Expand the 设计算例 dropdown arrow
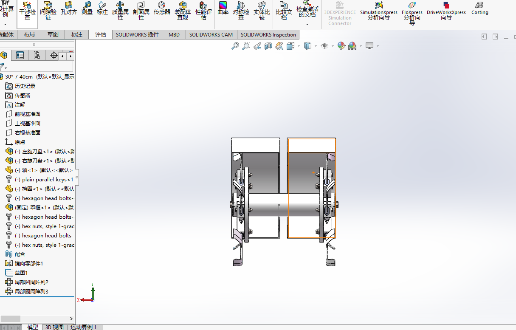The image size is (516, 330). coord(6,25)
